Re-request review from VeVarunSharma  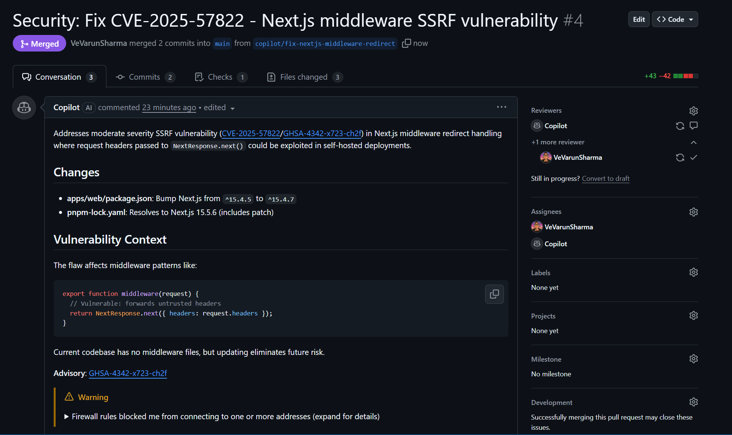point(680,158)
